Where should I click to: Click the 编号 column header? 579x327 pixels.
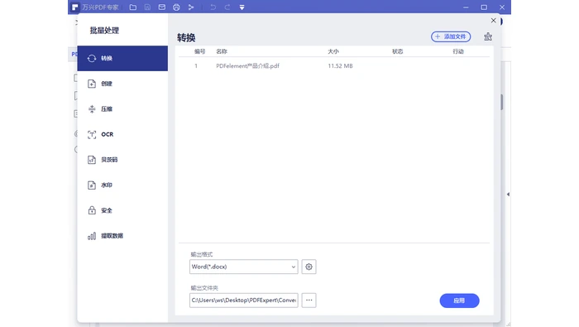click(200, 51)
